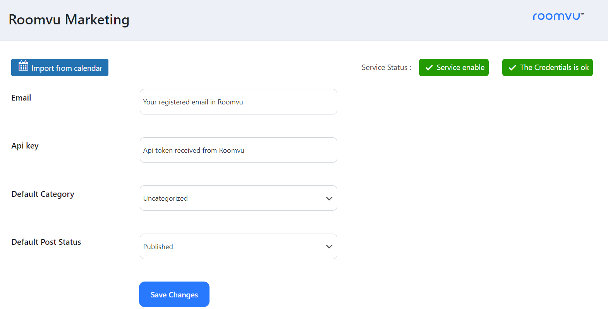
Task: Open the Default Category dropdown
Action: point(239,198)
